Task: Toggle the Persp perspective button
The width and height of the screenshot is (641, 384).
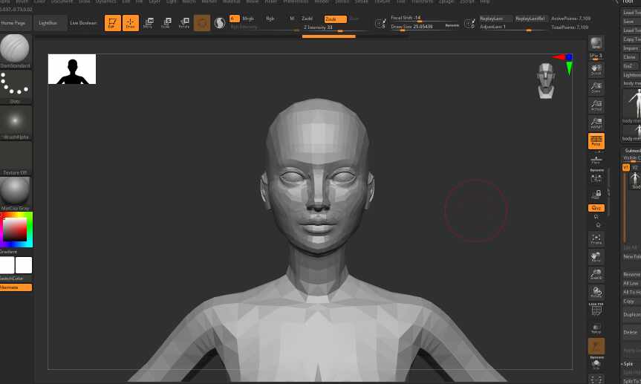Action: coord(596,140)
